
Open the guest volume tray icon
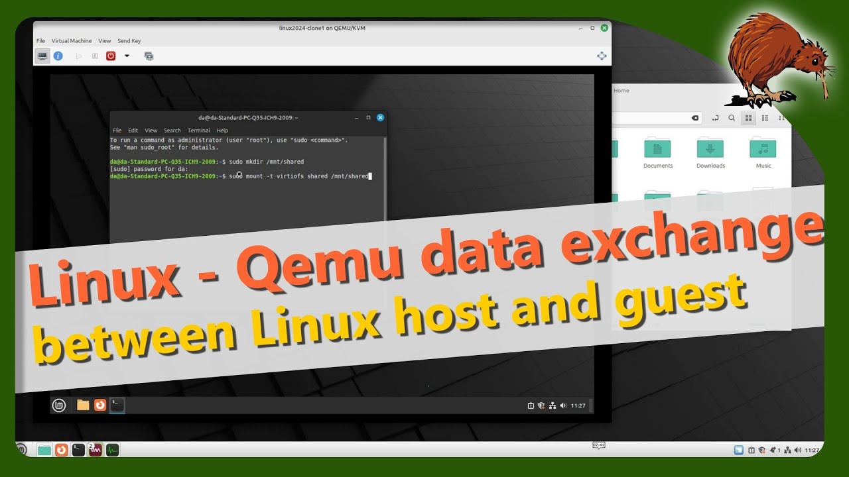click(563, 405)
